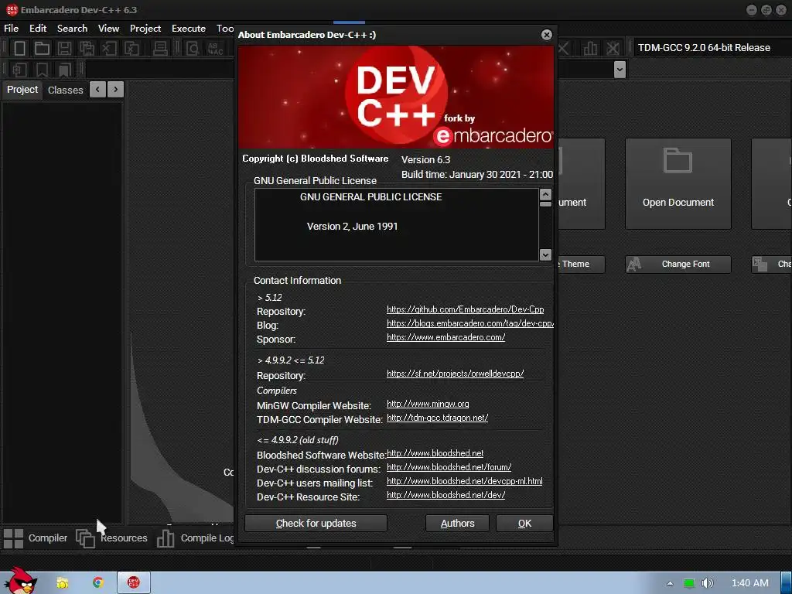The width and height of the screenshot is (792, 594).
Task: Click the Save file floppy icon
Action: [64, 49]
